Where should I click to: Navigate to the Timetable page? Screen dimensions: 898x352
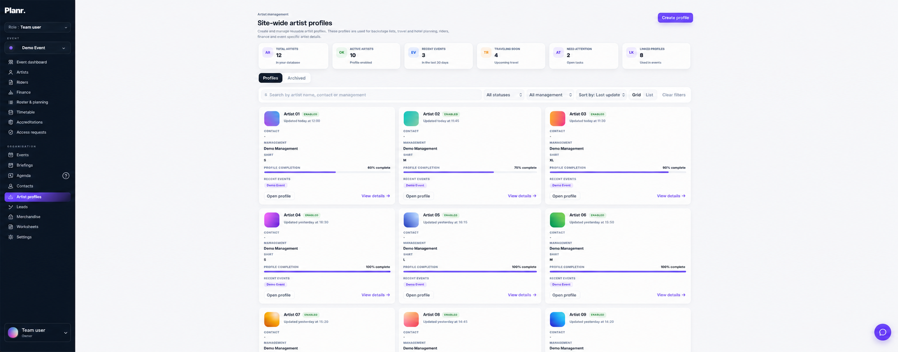click(x=38, y=112)
